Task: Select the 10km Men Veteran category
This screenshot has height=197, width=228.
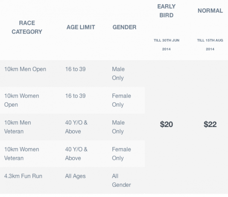Action: click(18, 127)
